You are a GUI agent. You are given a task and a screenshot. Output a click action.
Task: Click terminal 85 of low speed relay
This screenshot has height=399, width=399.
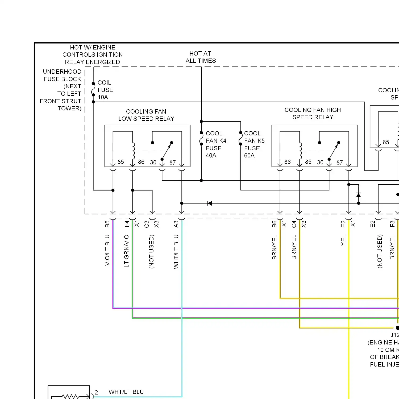(x=121, y=162)
